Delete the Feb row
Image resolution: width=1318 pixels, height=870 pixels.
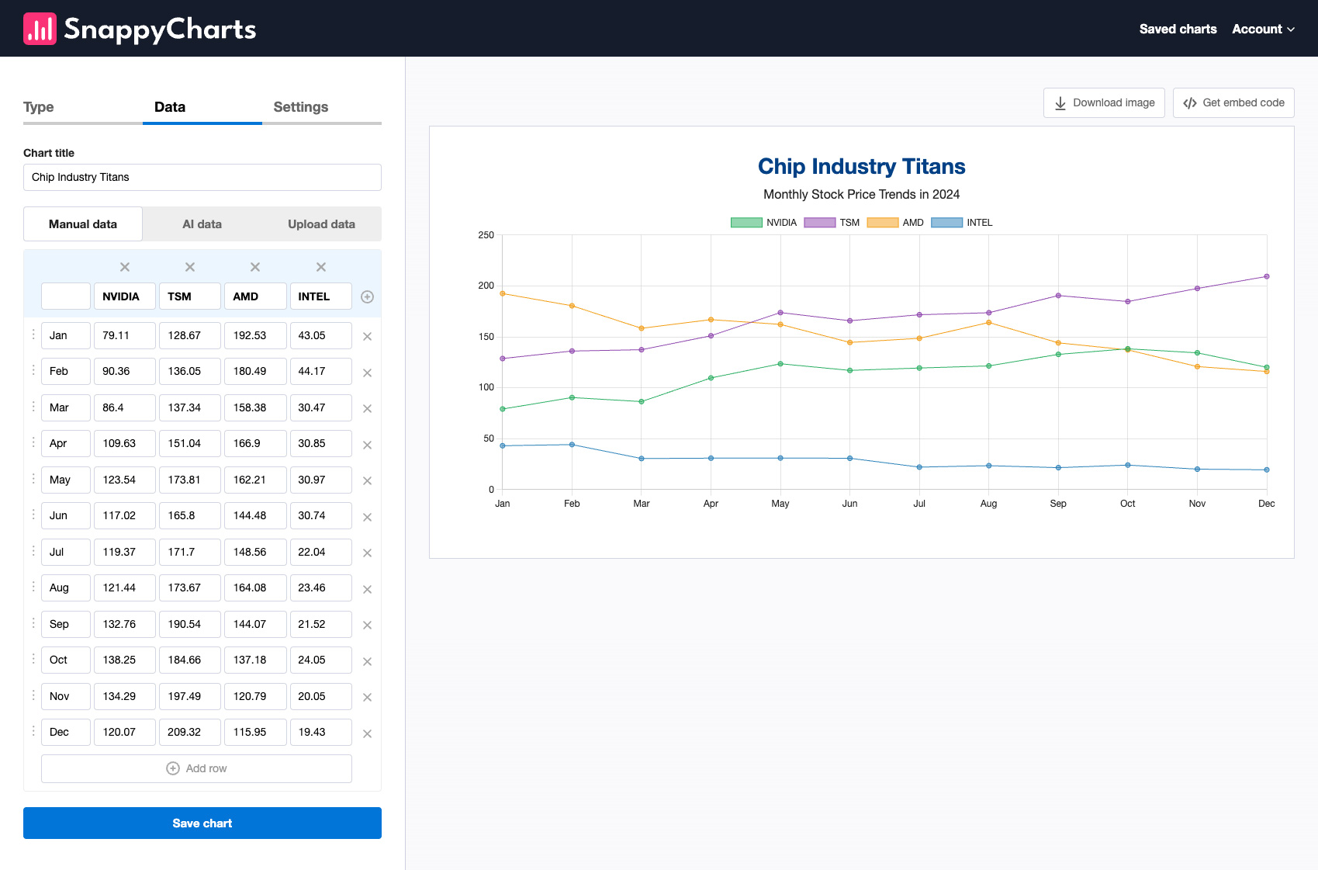coord(368,373)
